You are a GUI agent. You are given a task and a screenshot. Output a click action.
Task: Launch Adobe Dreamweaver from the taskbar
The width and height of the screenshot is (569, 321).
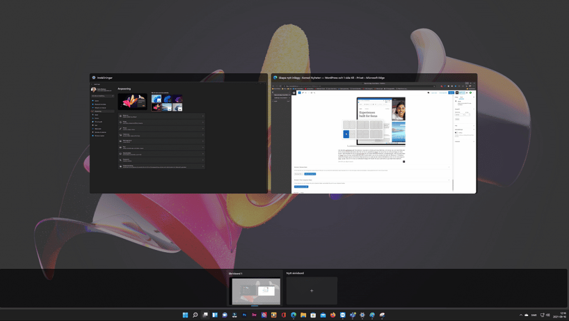click(254, 315)
